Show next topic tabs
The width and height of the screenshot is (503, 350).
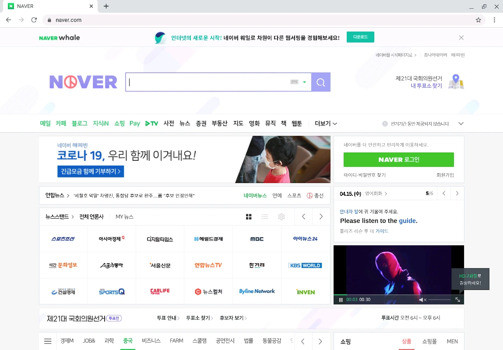click(320, 341)
